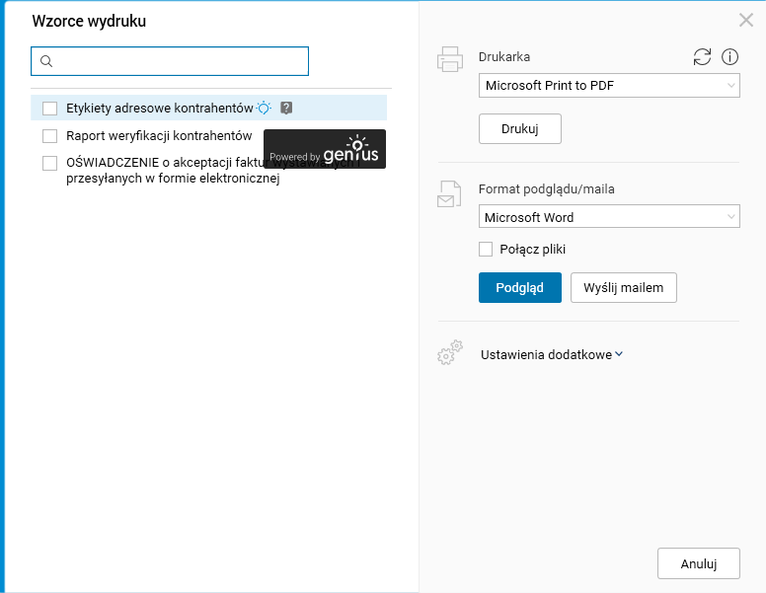Open the Microsoft Word format dropdown
Image resolution: width=766 pixels, height=593 pixels.
[x=609, y=217]
